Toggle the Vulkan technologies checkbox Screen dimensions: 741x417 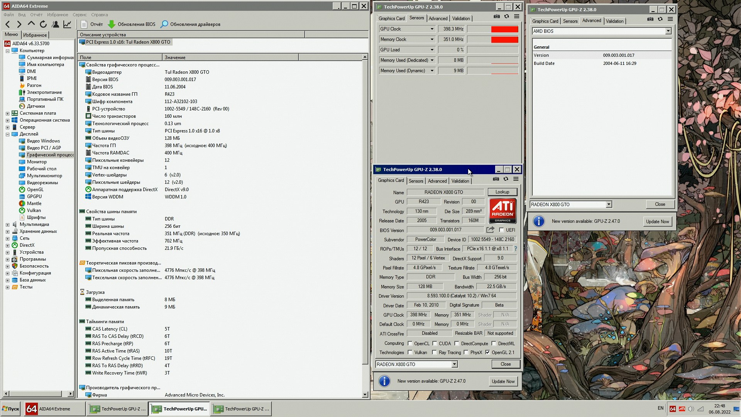click(x=410, y=353)
